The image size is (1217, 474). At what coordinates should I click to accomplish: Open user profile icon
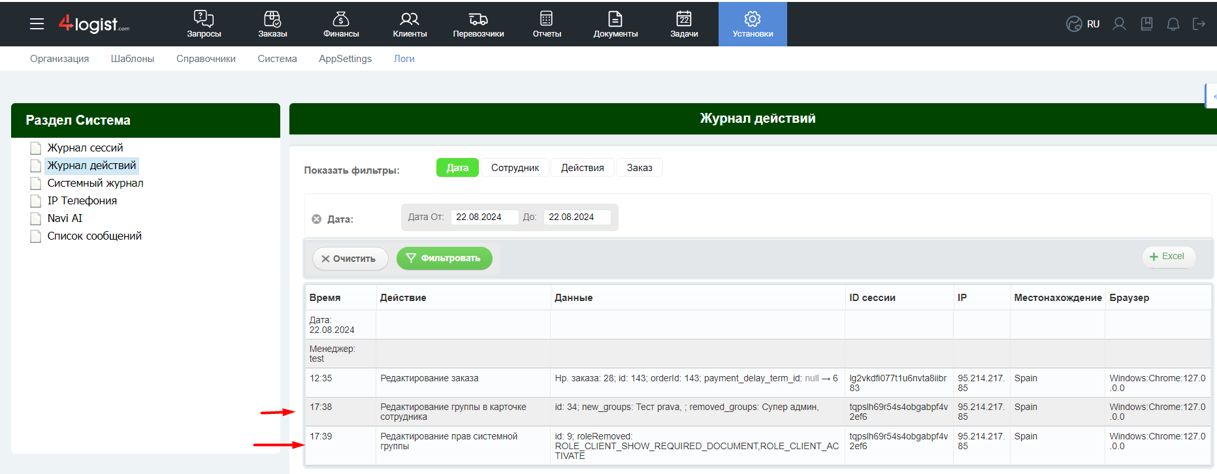click(1120, 24)
